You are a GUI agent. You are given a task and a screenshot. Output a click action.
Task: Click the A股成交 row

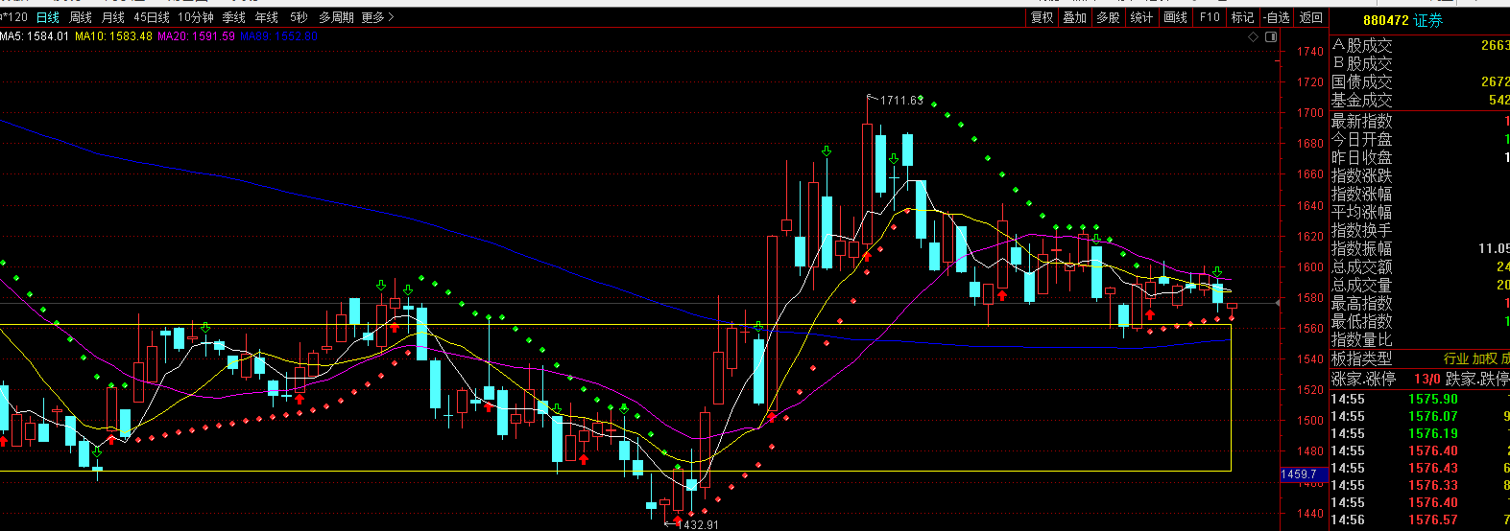pos(1420,45)
